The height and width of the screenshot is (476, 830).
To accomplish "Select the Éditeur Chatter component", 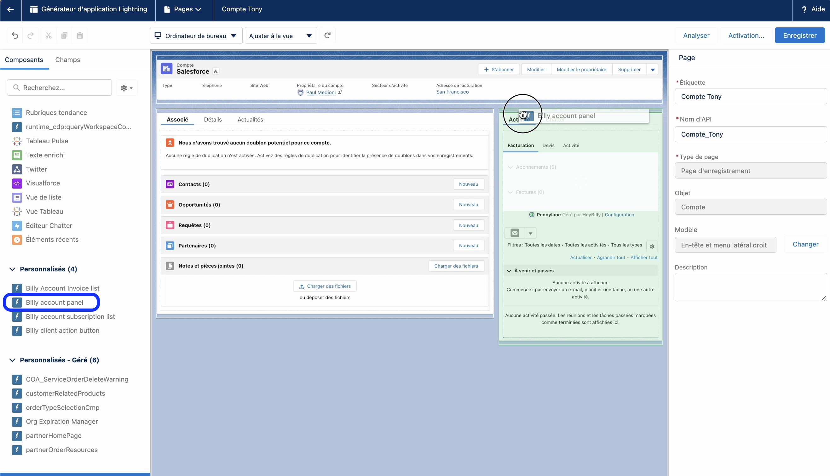I will tap(42, 226).
